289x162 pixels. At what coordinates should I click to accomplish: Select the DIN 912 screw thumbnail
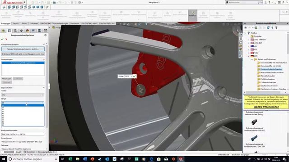click(254, 121)
